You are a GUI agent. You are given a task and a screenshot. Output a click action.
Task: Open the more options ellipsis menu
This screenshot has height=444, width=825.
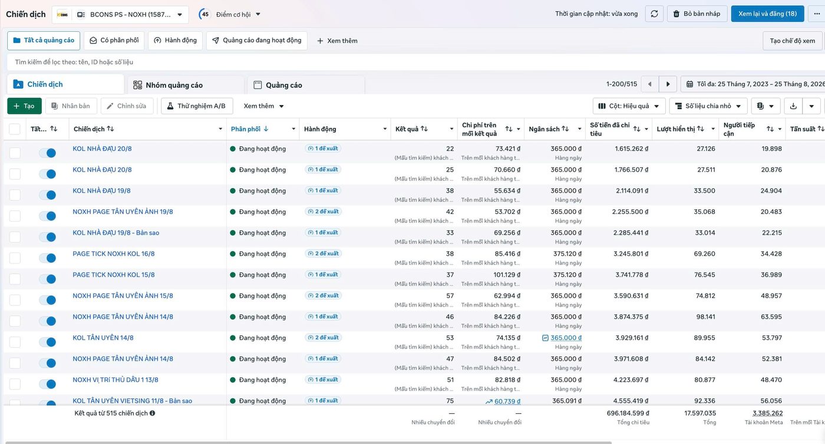click(817, 14)
